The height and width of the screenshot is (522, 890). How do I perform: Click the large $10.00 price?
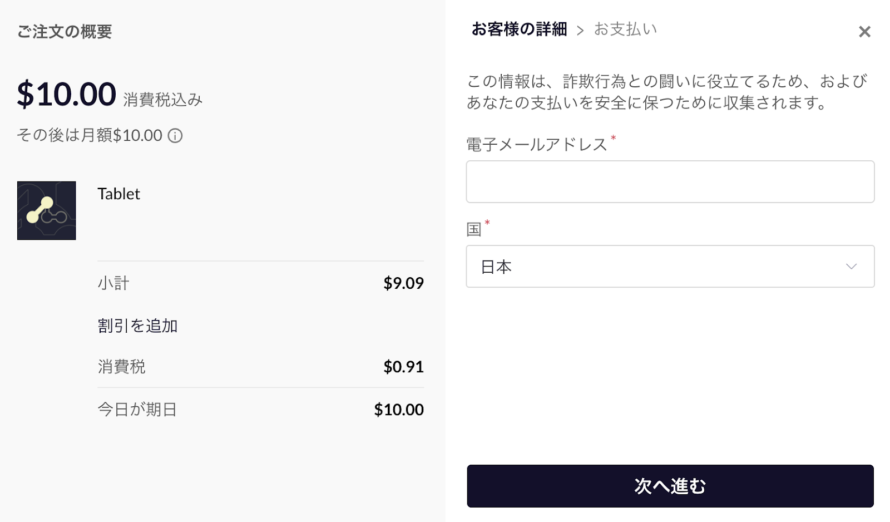[x=66, y=94]
